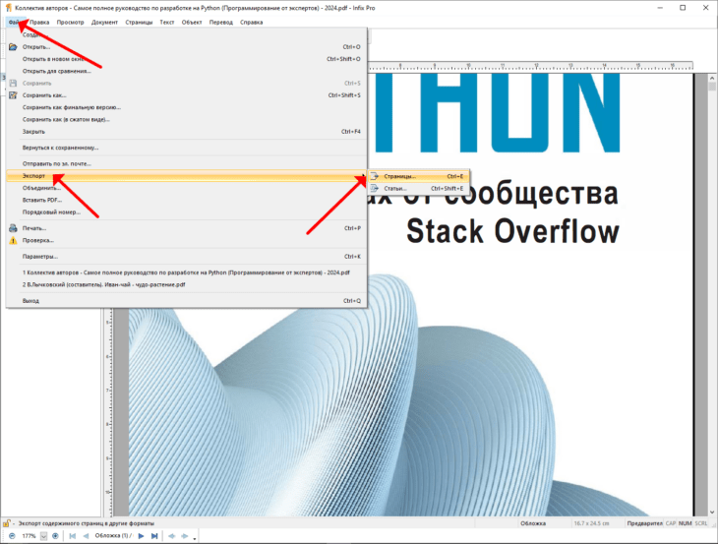This screenshot has width=718, height=544.
Task: Choose Объединить... menu entry
Action: click(x=186, y=188)
